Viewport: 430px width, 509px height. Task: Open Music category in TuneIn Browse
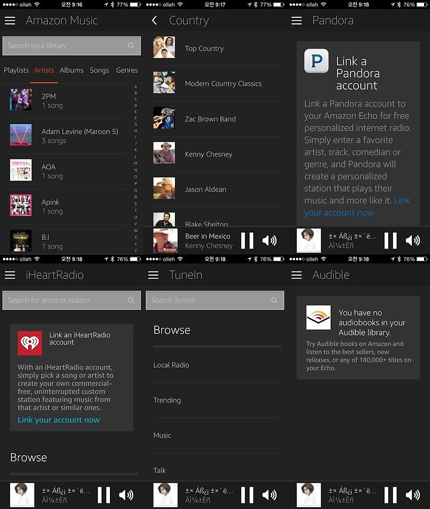[217, 435]
